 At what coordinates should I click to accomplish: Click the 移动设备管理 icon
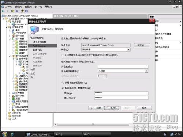(13, 107)
